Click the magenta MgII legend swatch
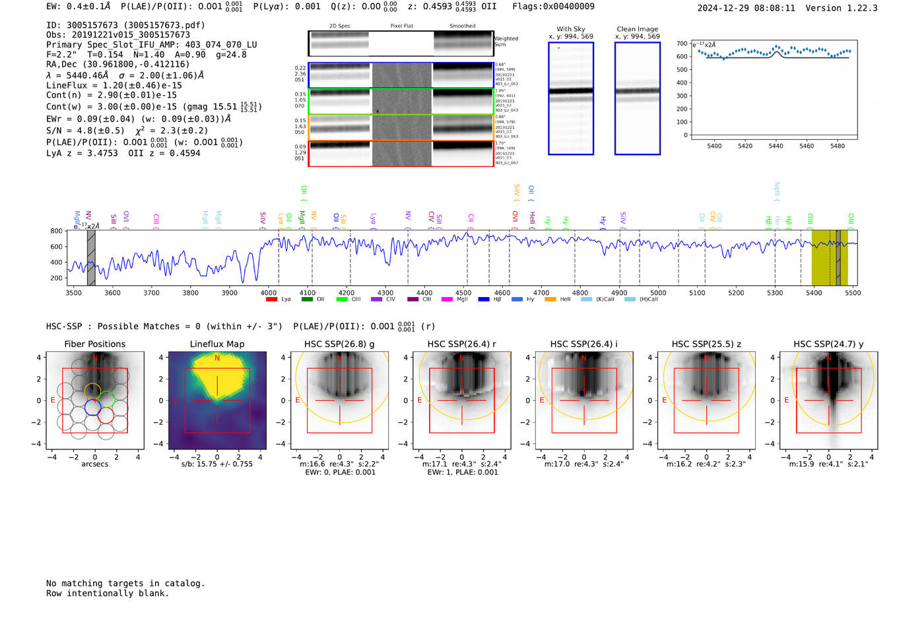 pos(447,300)
